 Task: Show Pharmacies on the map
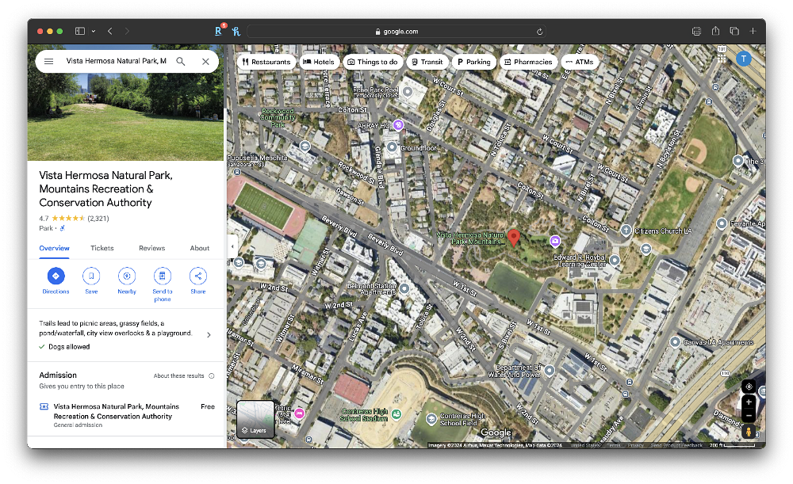coord(528,62)
